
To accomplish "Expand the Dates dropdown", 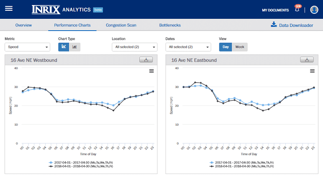I will point(188,47).
